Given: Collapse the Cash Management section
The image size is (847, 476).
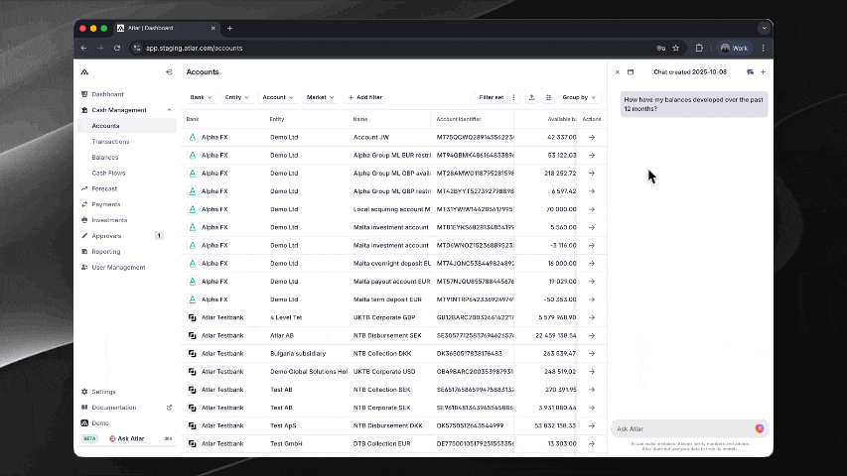Looking at the screenshot, I should tap(169, 110).
